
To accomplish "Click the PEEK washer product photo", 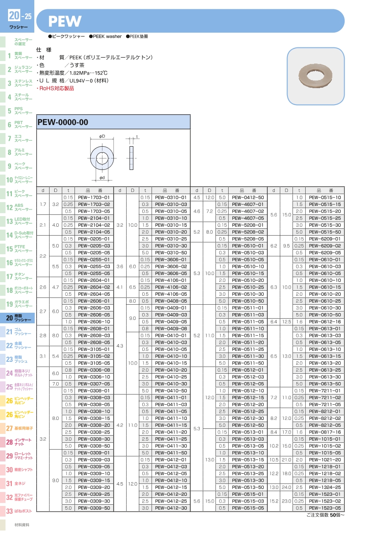I will pos(315,76).
